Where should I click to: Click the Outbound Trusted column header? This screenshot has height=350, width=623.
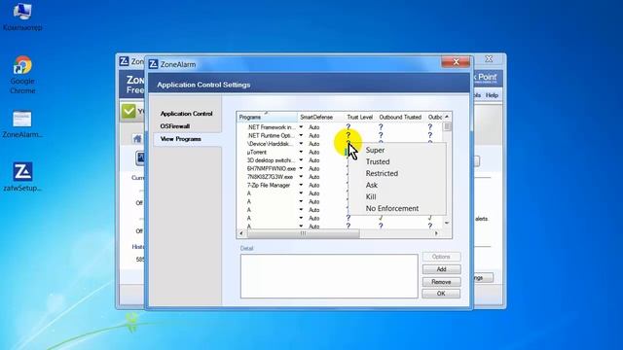400,117
